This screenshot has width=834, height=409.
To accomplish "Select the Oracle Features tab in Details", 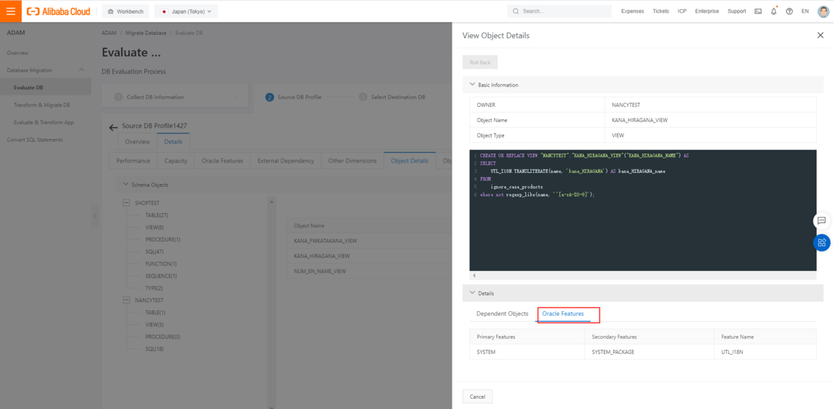I will [563, 314].
